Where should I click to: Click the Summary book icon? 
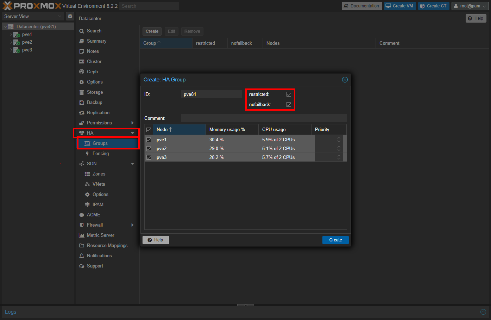pyautogui.click(x=82, y=41)
